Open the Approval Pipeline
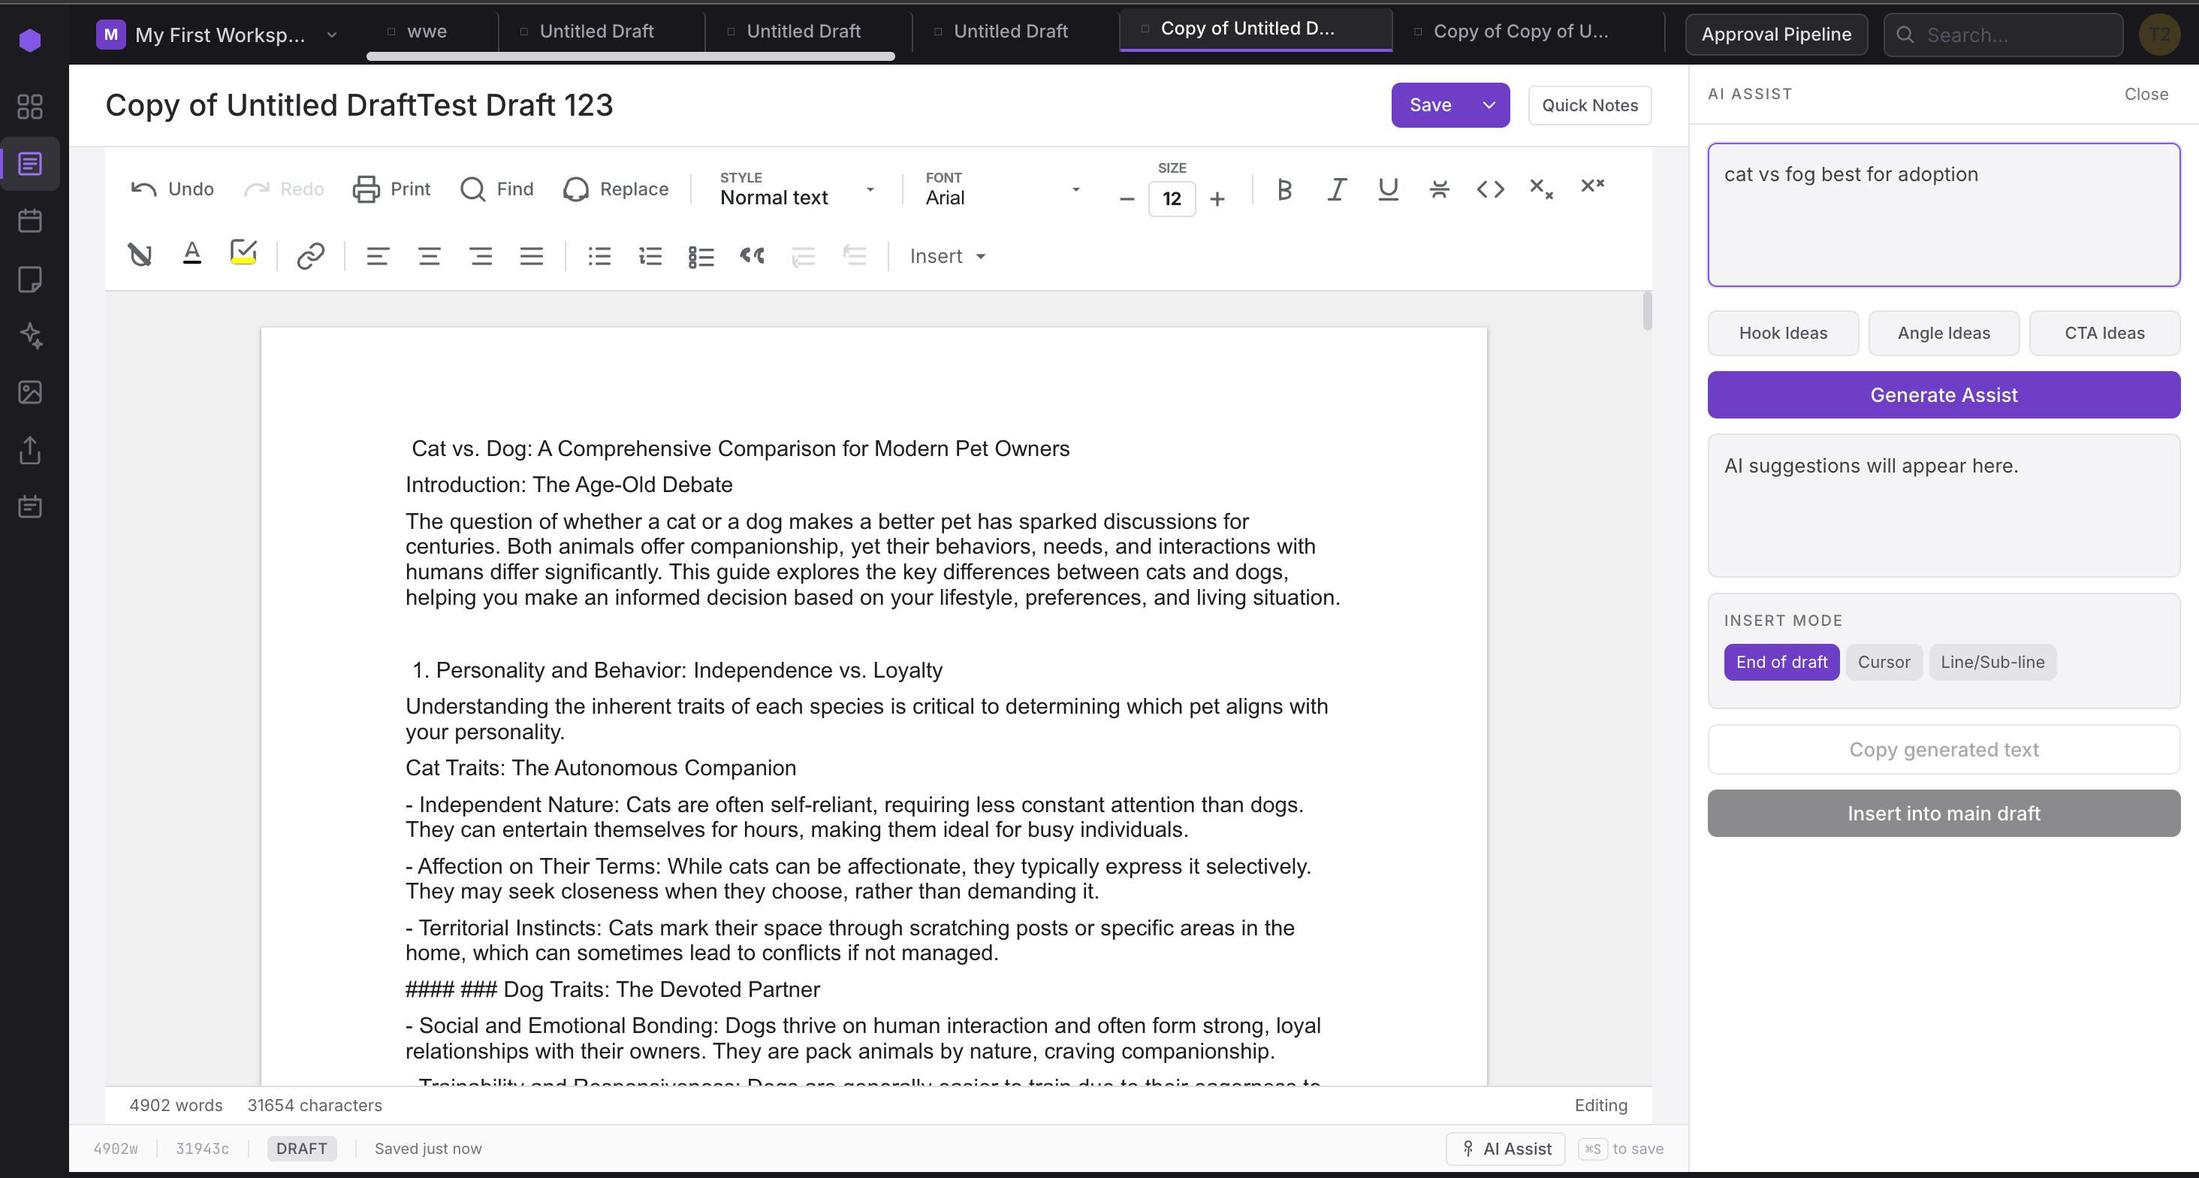Image resolution: width=2199 pixels, height=1178 pixels. (x=1776, y=34)
